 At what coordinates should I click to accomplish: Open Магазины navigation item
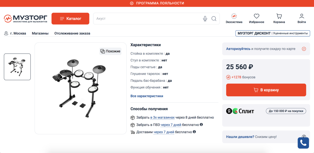pos(40,33)
